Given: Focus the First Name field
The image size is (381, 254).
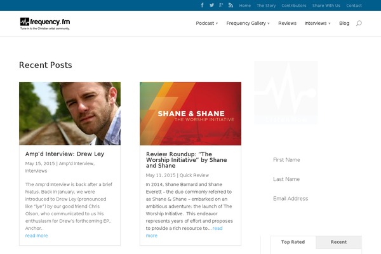Looking at the screenshot, I should point(316,159).
